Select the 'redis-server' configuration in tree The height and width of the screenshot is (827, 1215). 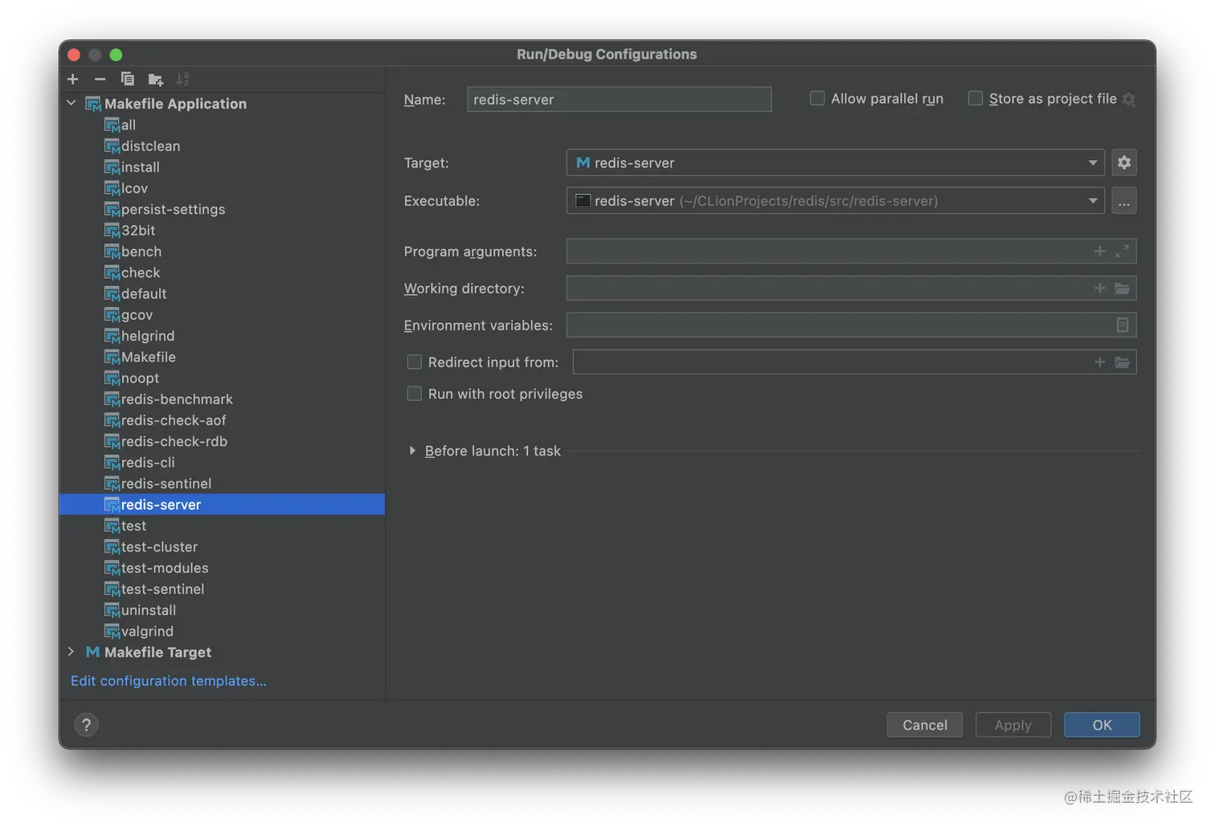(222, 505)
